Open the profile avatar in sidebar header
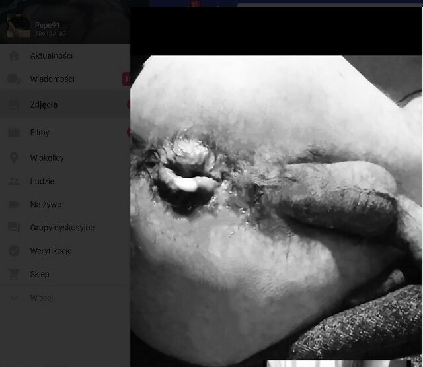The height and width of the screenshot is (367, 423). [18, 26]
